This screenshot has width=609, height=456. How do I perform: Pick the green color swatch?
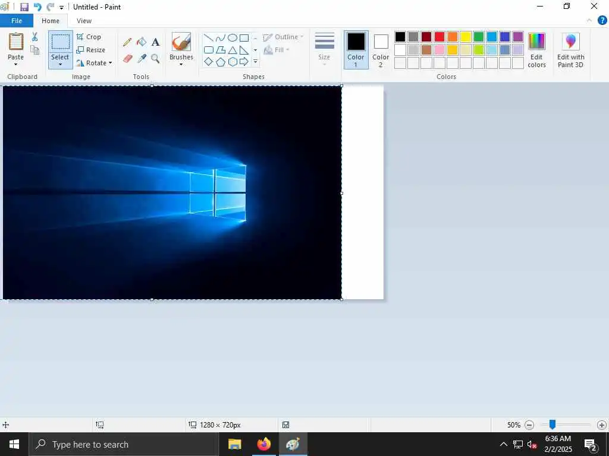[x=479, y=37]
